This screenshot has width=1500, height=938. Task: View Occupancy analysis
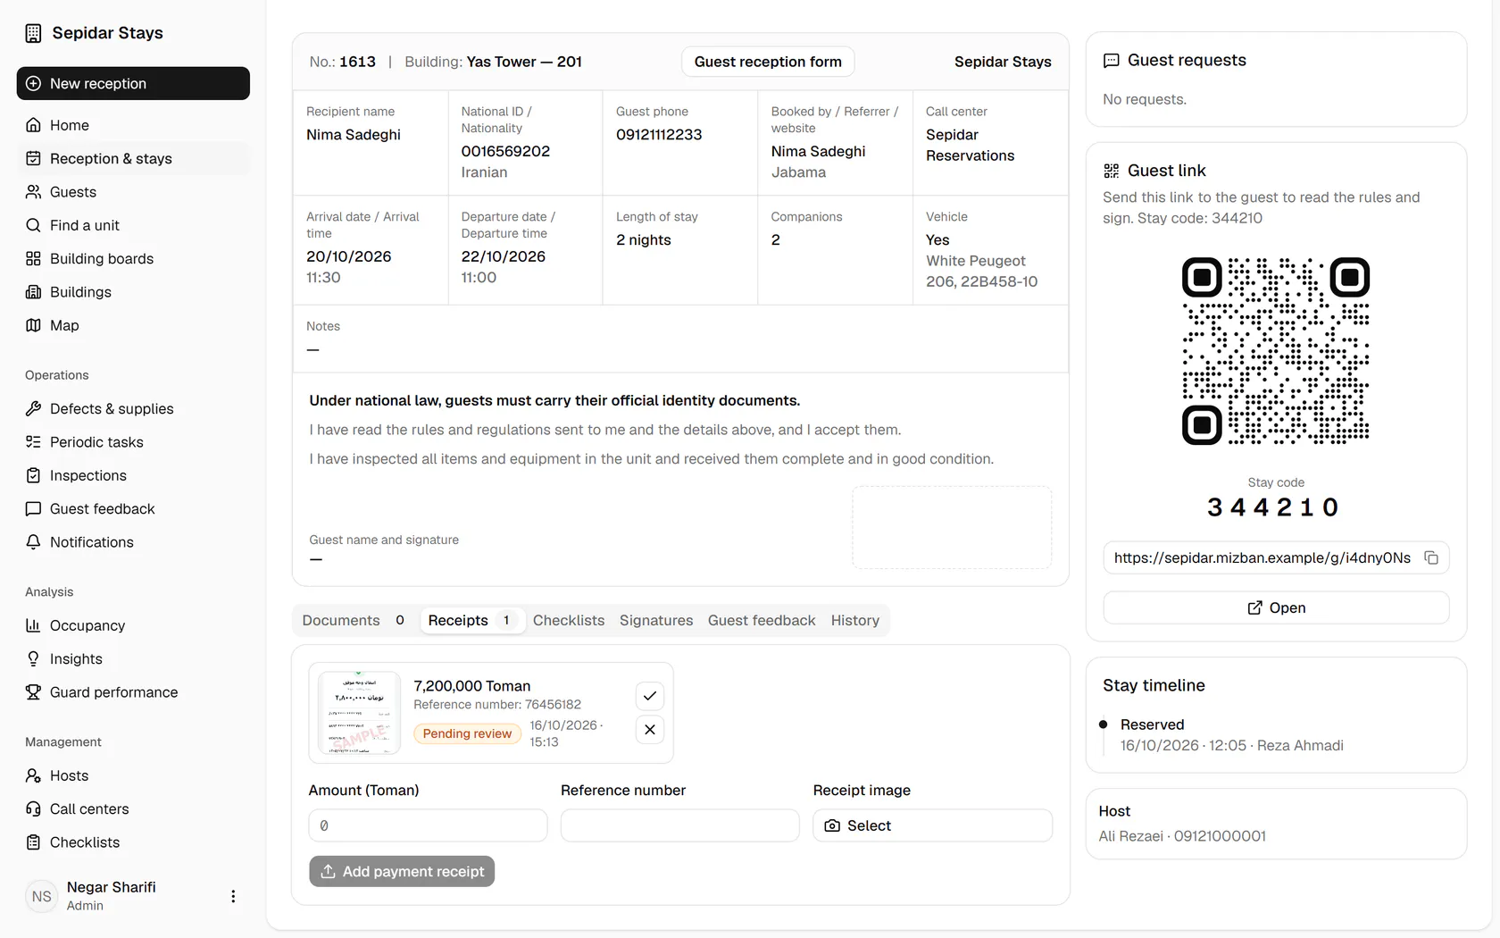(x=133, y=625)
